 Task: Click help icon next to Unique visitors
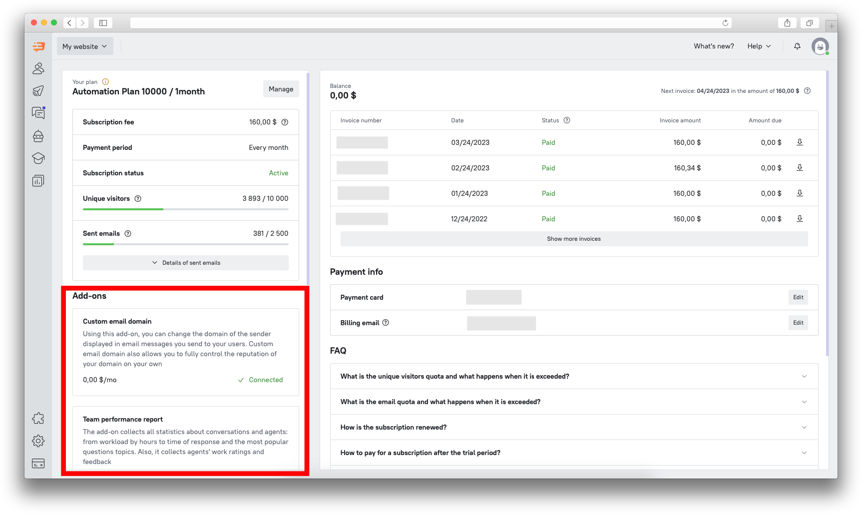tap(138, 199)
